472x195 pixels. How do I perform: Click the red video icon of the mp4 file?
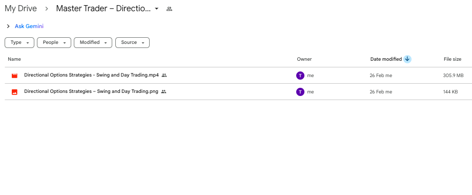[x=14, y=76]
